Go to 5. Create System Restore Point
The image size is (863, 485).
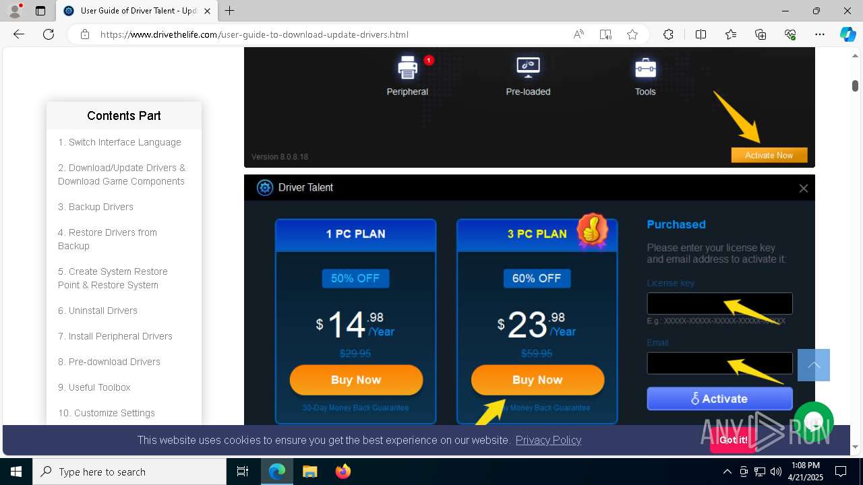113,278
